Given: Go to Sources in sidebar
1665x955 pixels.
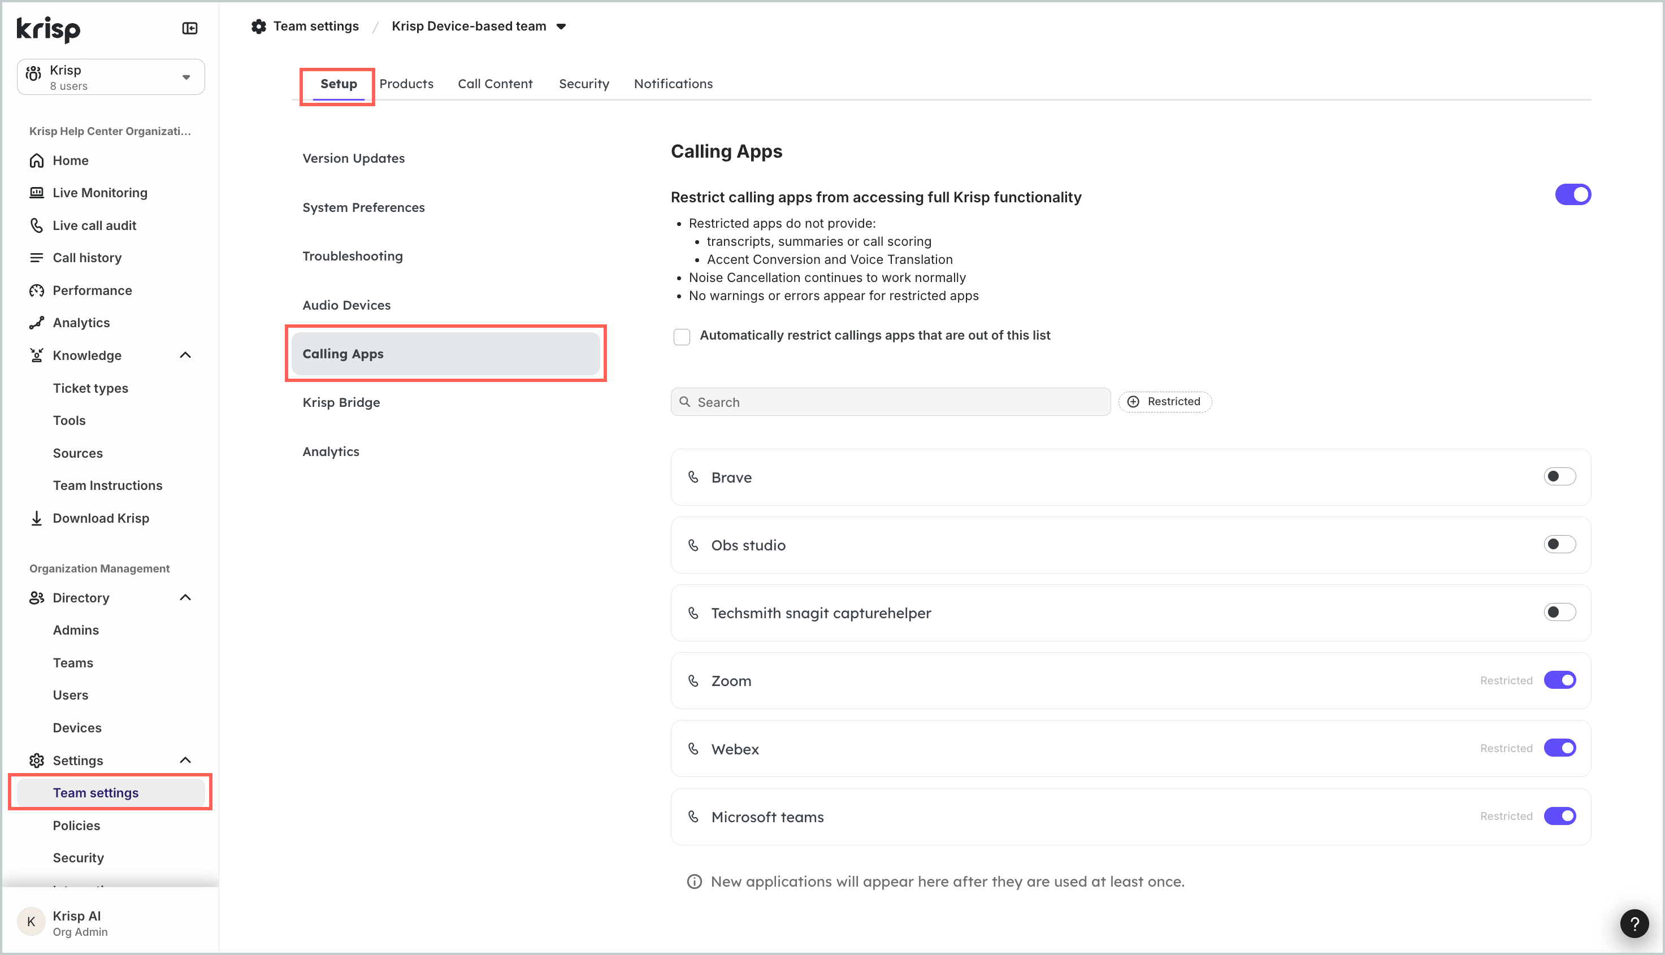Looking at the screenshot, I should [x=78, y=453].
